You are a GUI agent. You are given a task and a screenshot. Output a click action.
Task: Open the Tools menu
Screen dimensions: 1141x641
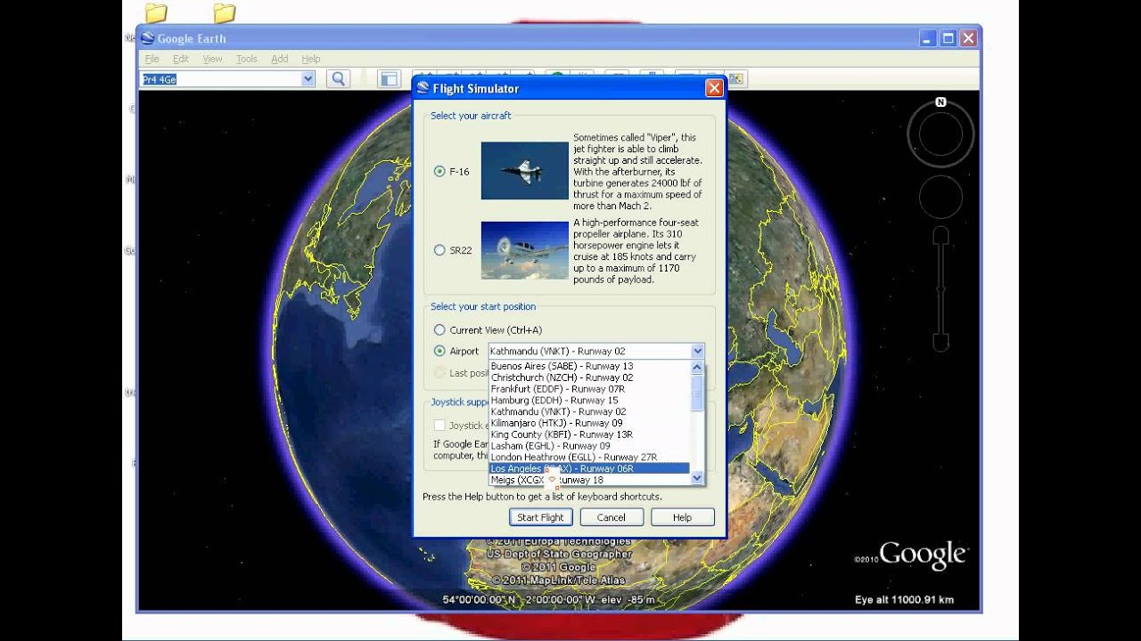click(x=247, y=59)
